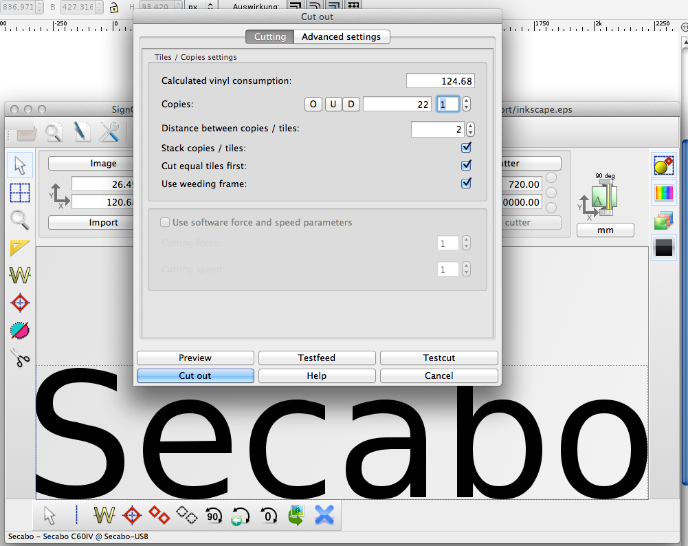Screen dimensions: 688x546
Task: Open Help from the dialog
Action: [x=317, y=375]
